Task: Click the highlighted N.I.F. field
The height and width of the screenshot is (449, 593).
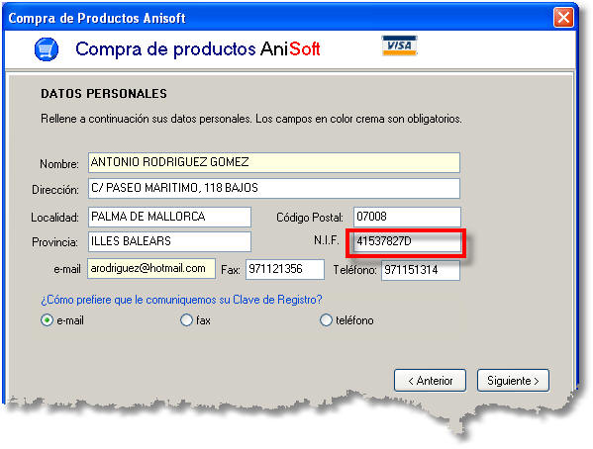Action: click(x=407, y=242)
